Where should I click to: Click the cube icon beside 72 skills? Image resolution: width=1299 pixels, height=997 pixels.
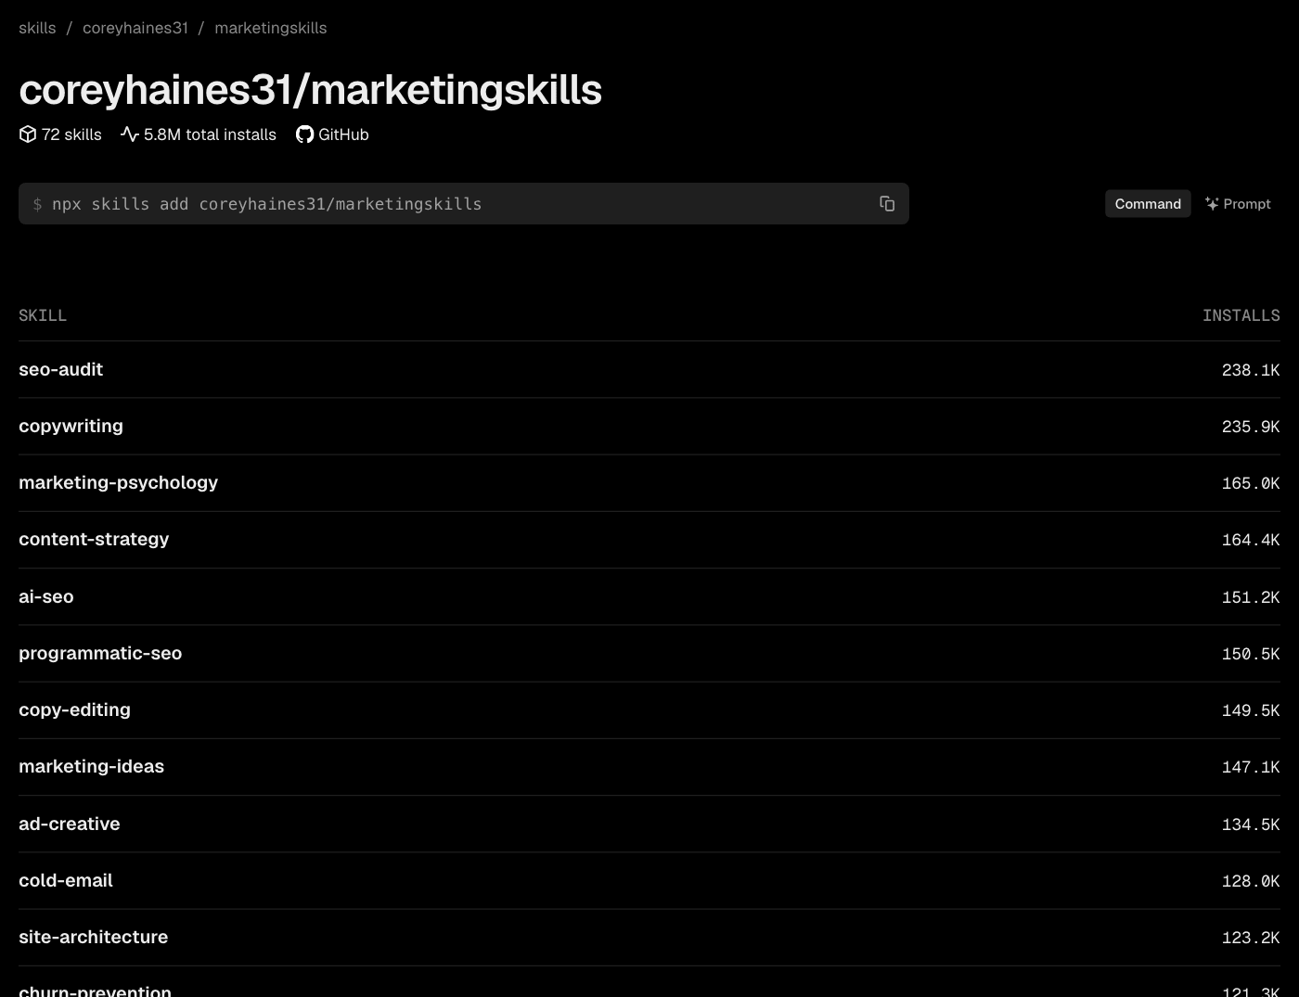pos(28,134)
